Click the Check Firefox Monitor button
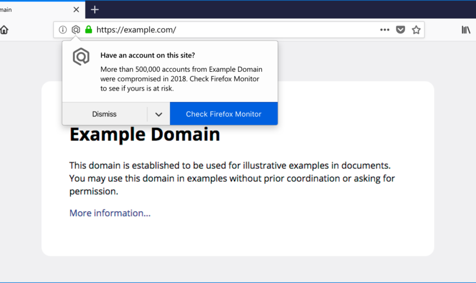Screen dimensions: 476x283 (224, 114)
